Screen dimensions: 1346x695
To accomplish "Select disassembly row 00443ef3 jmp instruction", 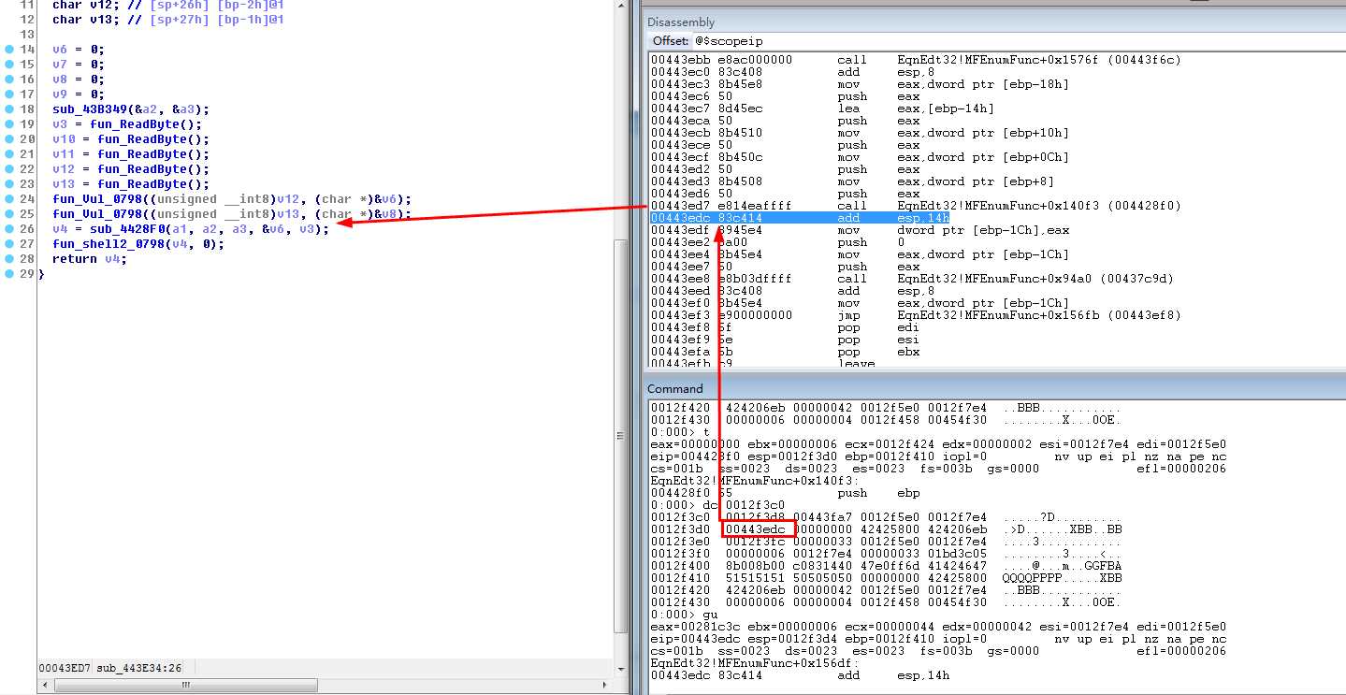I will pyautogui.click(x=916, y=314).
